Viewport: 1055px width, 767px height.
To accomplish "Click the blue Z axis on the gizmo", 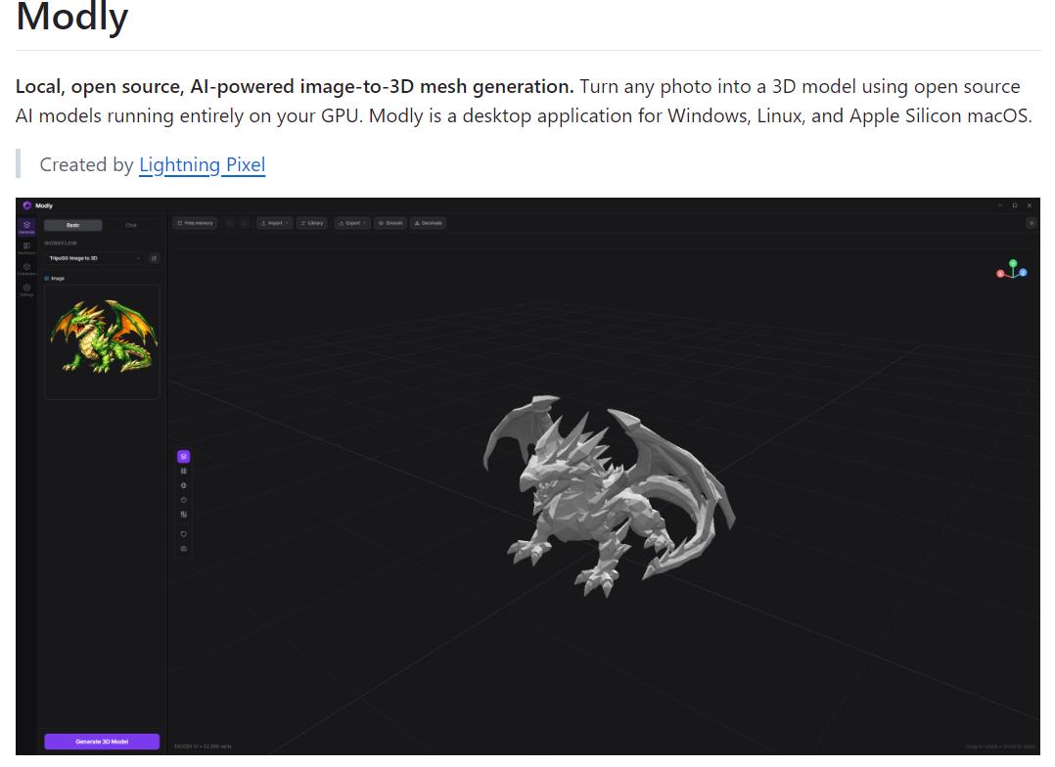I will pos(1023,273).
